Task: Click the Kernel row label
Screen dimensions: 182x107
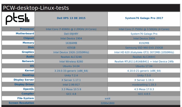Action: point(29,70)
